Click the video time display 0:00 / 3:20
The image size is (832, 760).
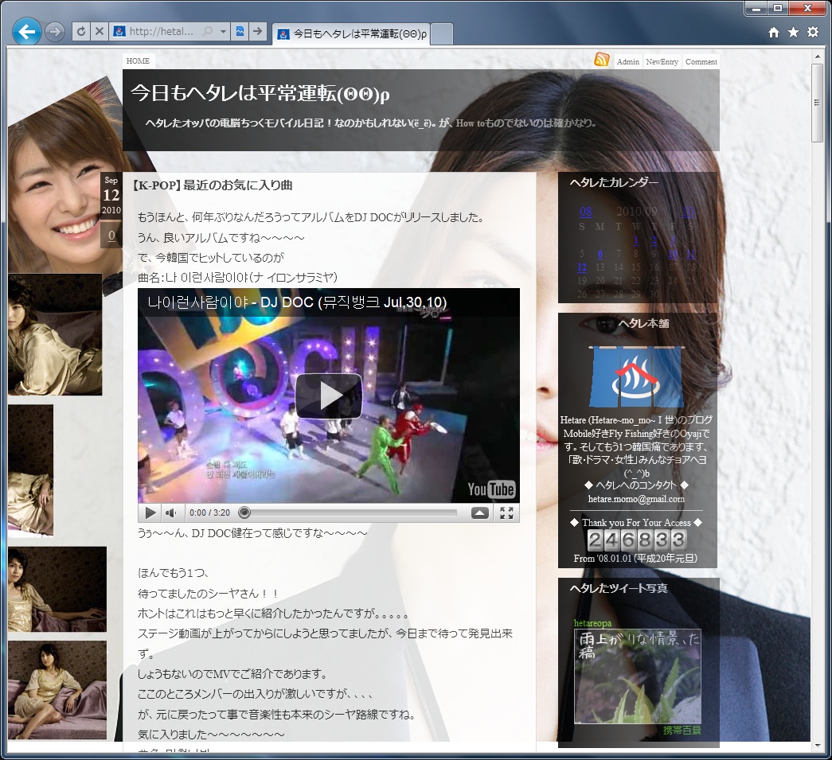click(x=209, y=513)
